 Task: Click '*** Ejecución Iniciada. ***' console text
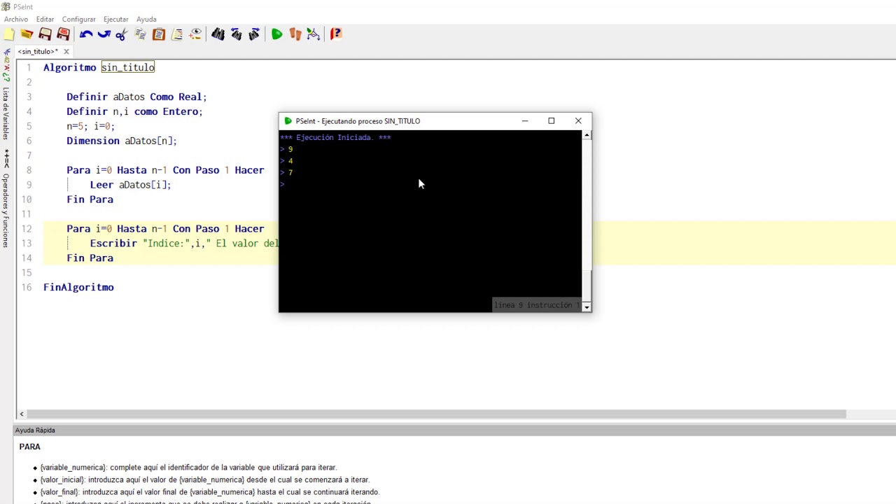point(335,137)
